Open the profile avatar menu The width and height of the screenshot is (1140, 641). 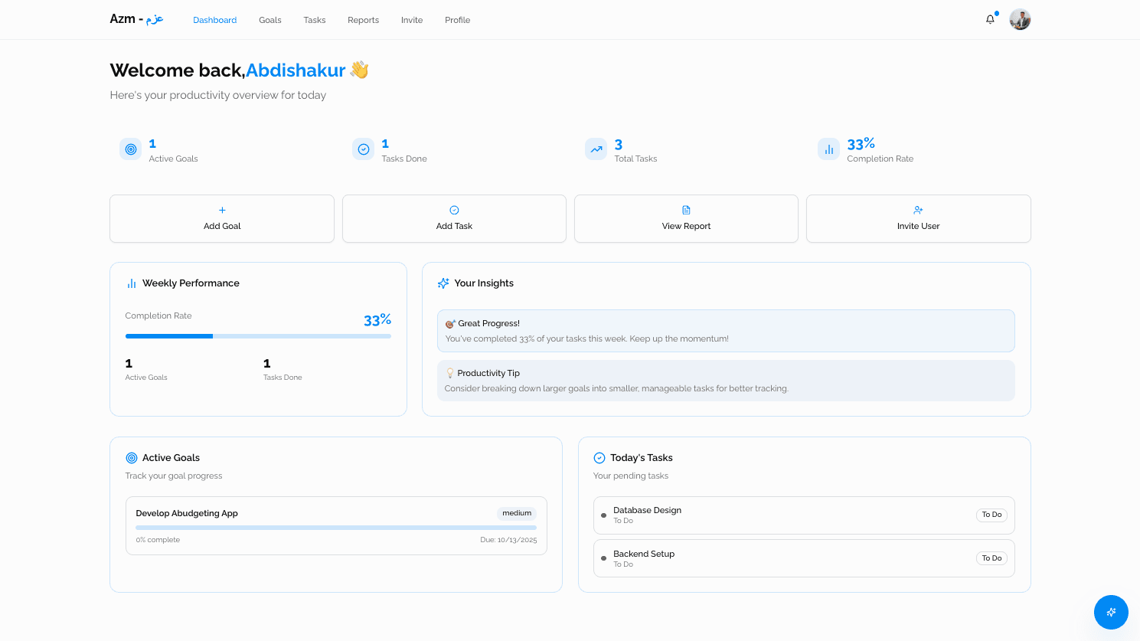1020,19
